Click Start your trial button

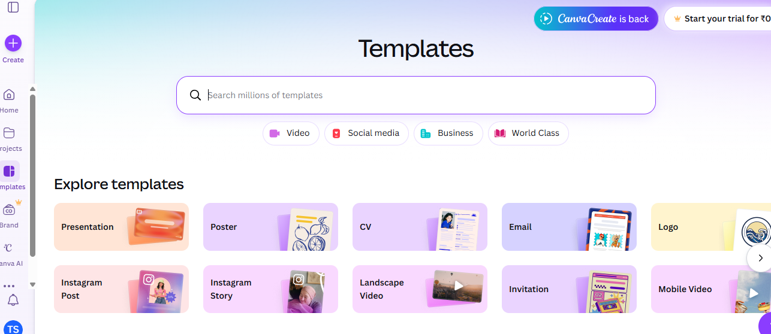tap(717, 19)
